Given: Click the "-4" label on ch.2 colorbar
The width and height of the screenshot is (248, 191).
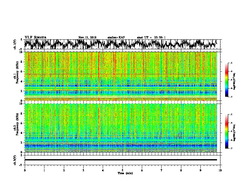Looking at the screenshot, I should pos(231,123).
